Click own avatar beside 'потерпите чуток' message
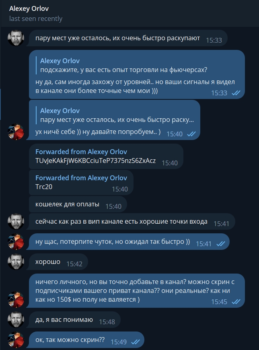Viewport: 259px width, 350px height. pyautogui.click(x=16, y=241)
